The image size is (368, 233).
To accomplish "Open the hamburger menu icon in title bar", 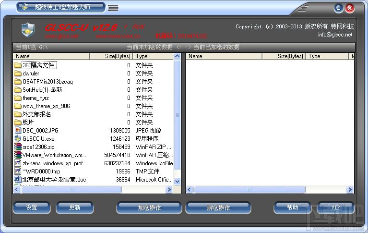I will tap(113, 8).
